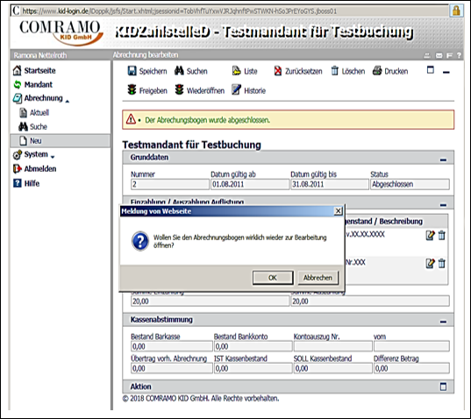Click the envelope mail icon in header
471x419 pixels.
(x=439, y=55)
